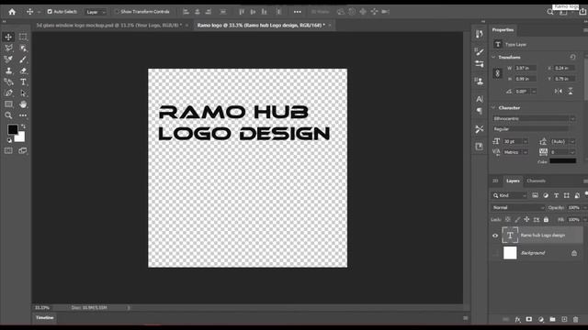Viewport: 588px width, 330px height.
Task: Create a new layer group
Action: [x=552, y=319]
